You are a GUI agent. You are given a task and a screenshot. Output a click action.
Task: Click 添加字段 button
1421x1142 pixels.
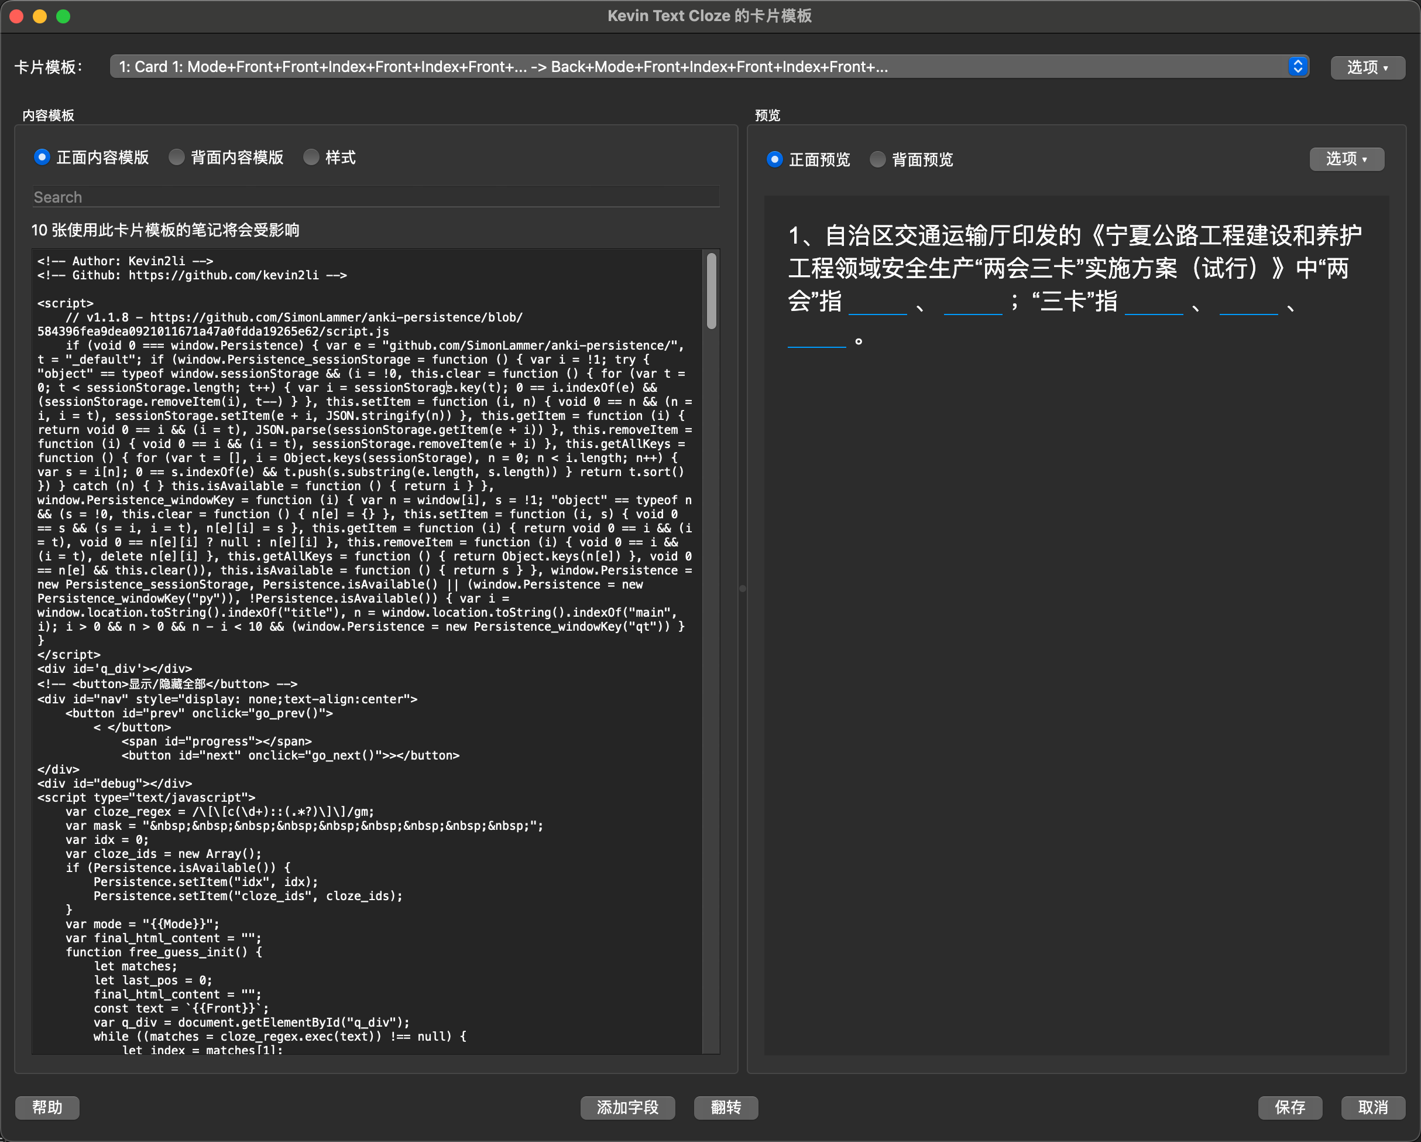[627, 1107]
